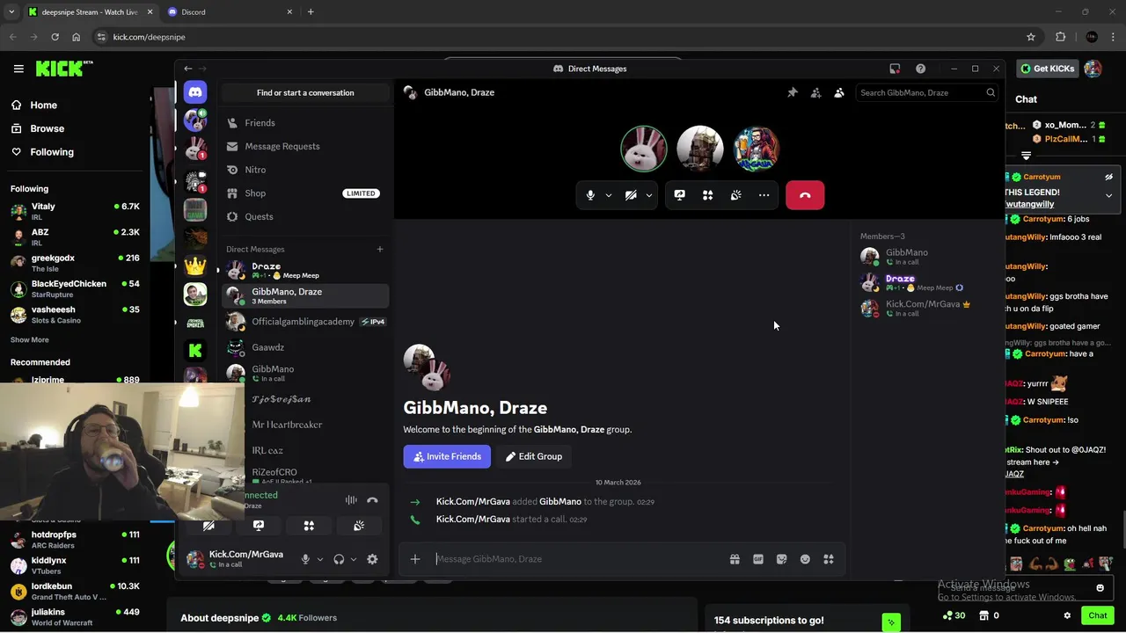
Task: Expand the Show more followed channels
Action: 30,340
